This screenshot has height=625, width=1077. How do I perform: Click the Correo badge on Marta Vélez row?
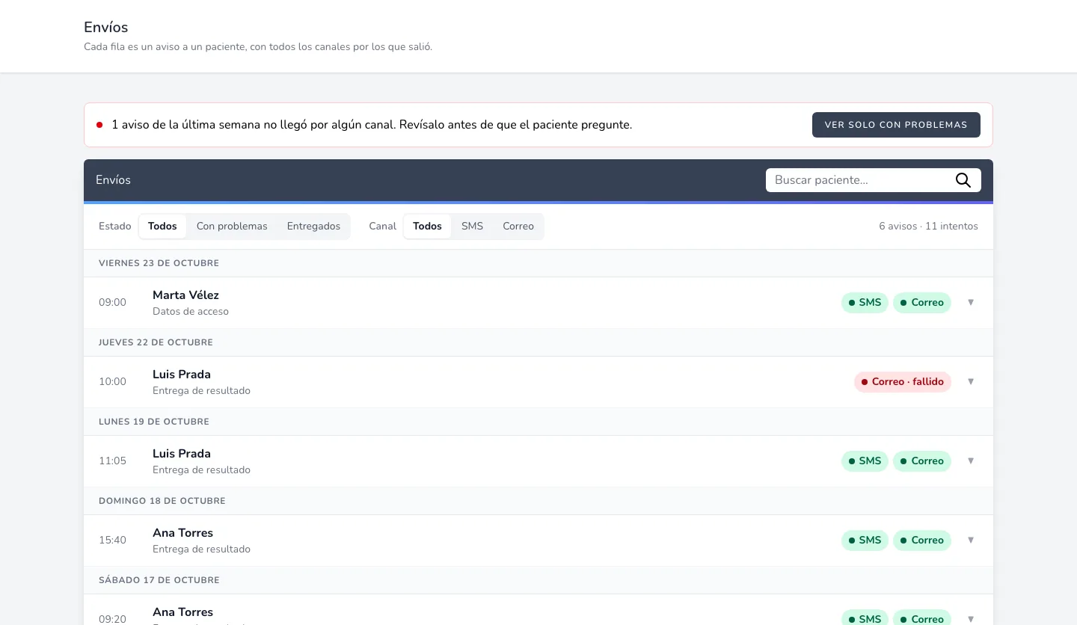(922, 303)
